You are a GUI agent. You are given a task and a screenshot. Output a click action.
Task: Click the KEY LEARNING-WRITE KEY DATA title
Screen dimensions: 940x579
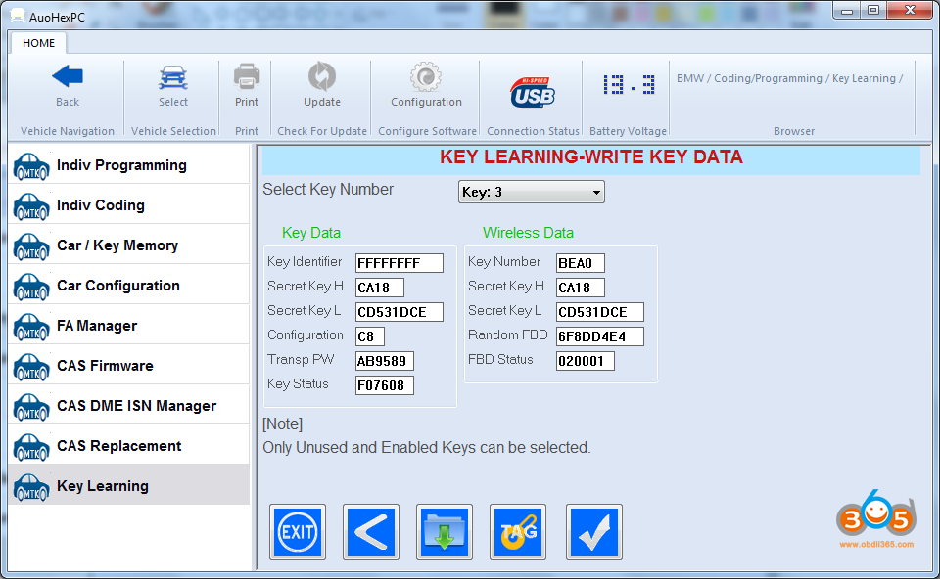(591, 157)
